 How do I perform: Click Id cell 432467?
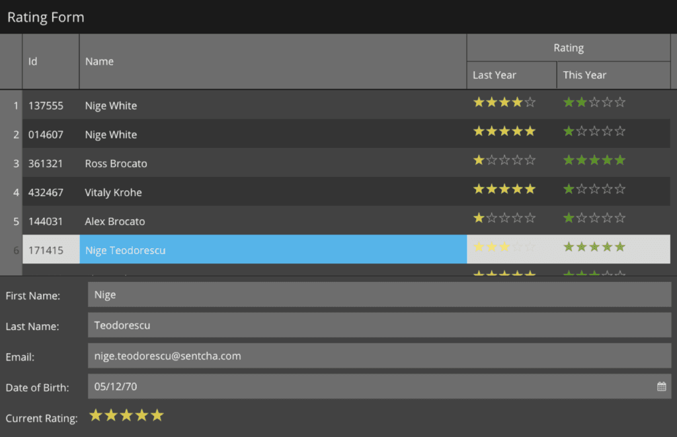coord(50,192)
